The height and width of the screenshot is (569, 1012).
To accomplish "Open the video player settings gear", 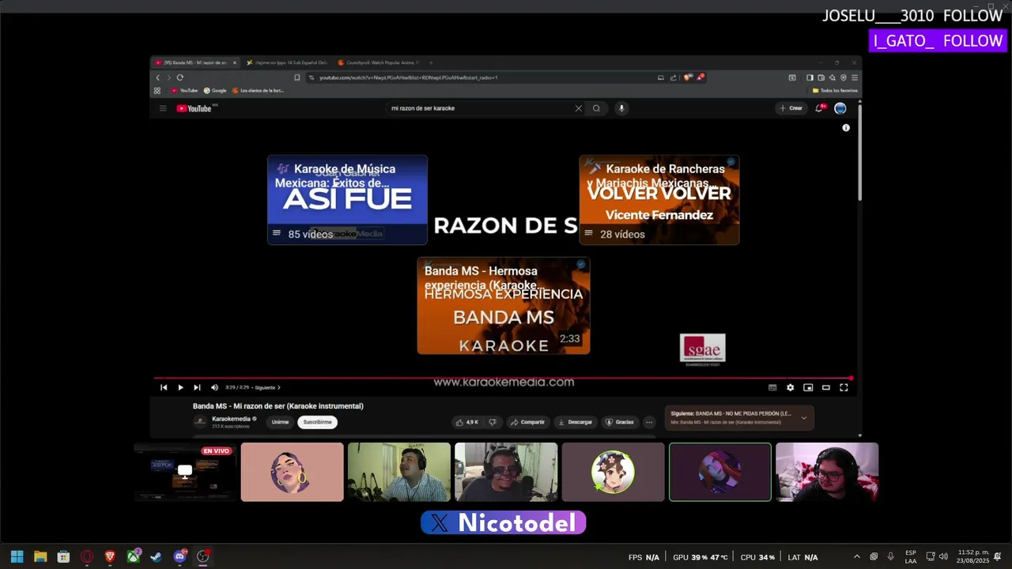I will pos(790,387).
